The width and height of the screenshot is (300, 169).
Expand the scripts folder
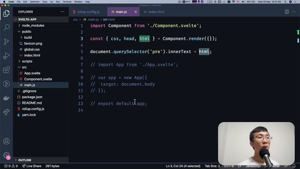point(41,61)
